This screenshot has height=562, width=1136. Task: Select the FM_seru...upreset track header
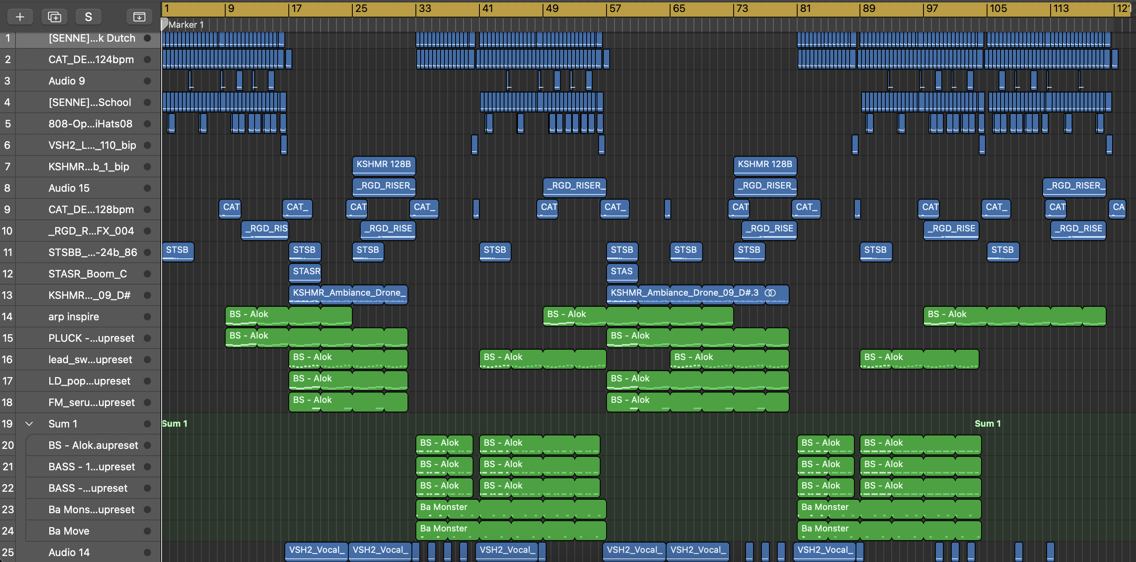pyautogui.click(x=80, y=402)
